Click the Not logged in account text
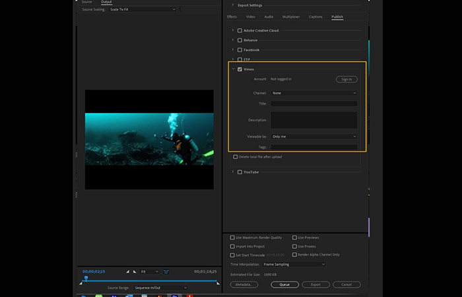This screenshot has width=462, height=297. click(x=281, y=79)
